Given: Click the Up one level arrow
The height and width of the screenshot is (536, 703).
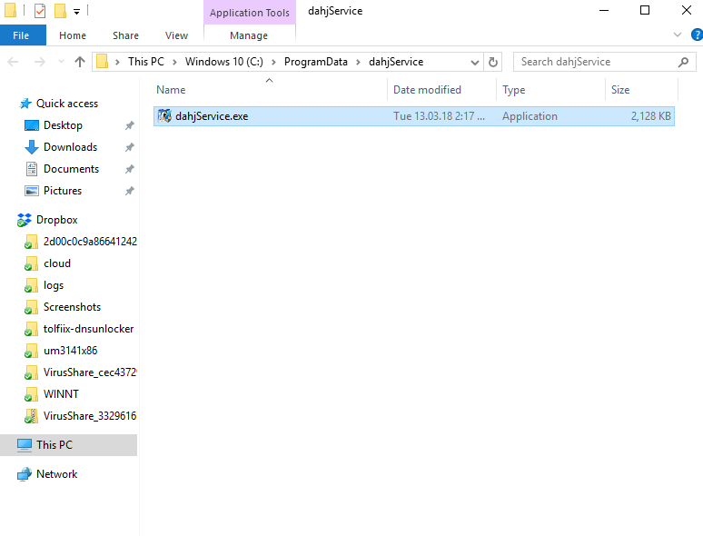Looking at the screenshot, I should (80, 62).
